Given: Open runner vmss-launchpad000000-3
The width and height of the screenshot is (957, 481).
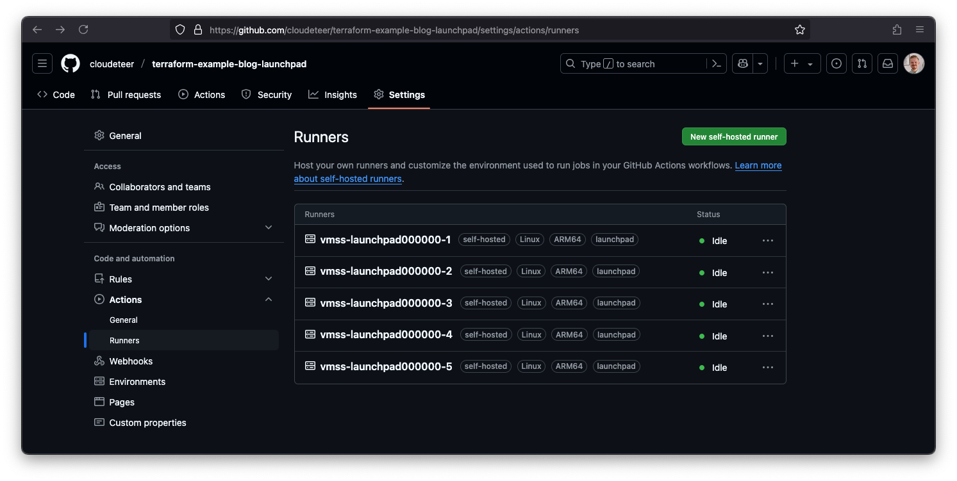Looking at the screenshot, I should point(386,303).
